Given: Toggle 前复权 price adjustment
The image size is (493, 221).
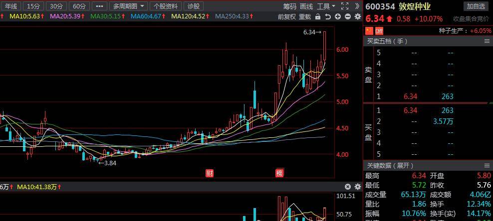Looking at the screenshot, I should click(x=286, y=16).
